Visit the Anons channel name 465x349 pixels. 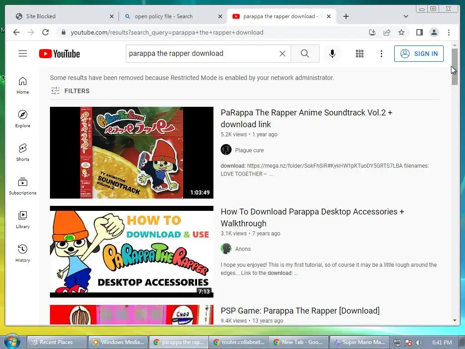tap(242, 249)
